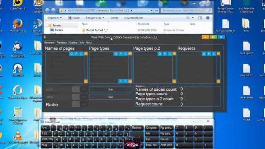Screen dimensions: 265x149
Task: Open the address bar history dropdown arrow
Action: click(152, 10)
